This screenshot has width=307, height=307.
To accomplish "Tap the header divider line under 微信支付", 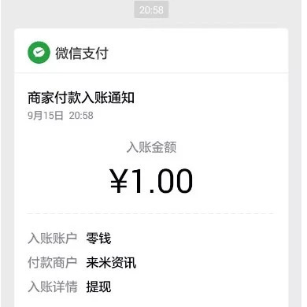I will tap(151, 72).
